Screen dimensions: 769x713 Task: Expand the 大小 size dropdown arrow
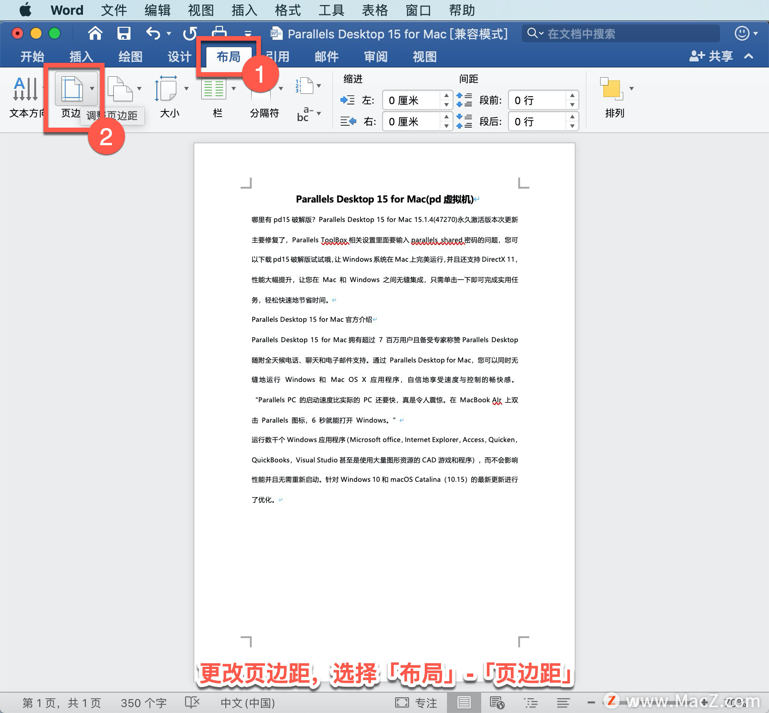pyautogui.click(x=186, y=88)
